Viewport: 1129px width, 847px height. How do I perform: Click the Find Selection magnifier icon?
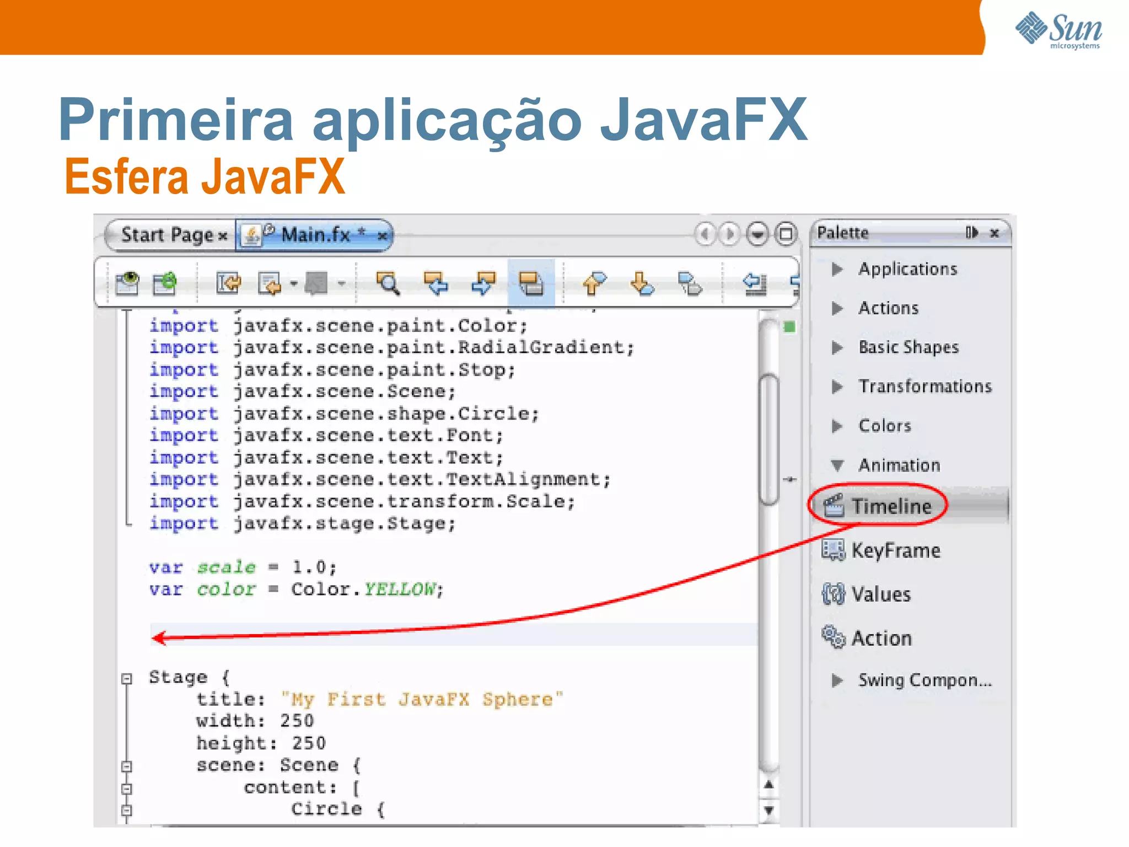[388, 283]
